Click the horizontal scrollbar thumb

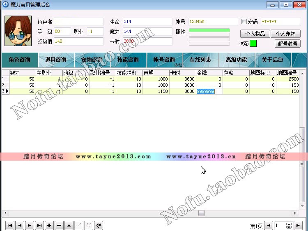(201, 213)
